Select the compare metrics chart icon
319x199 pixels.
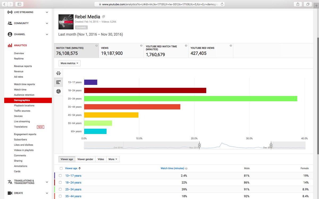pyautogui.click(x=58, y=73)
